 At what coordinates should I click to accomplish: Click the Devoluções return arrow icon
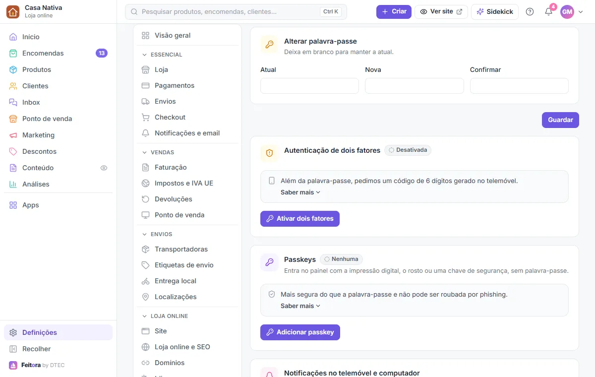145,199
